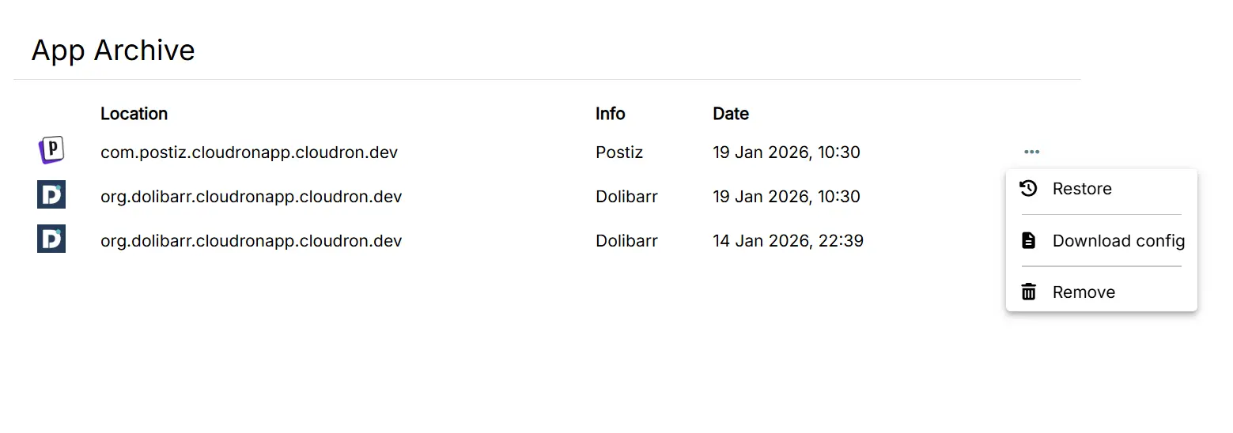Click the com.postiz.cloudronapp.cloudron.dev location
This screenshot has width=1233, height=433.
coord(248,152)
